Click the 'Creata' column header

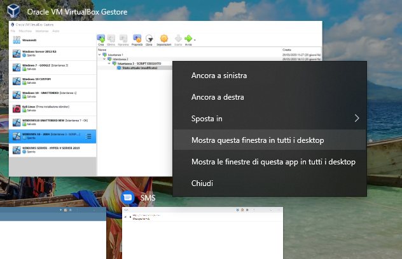287,50
